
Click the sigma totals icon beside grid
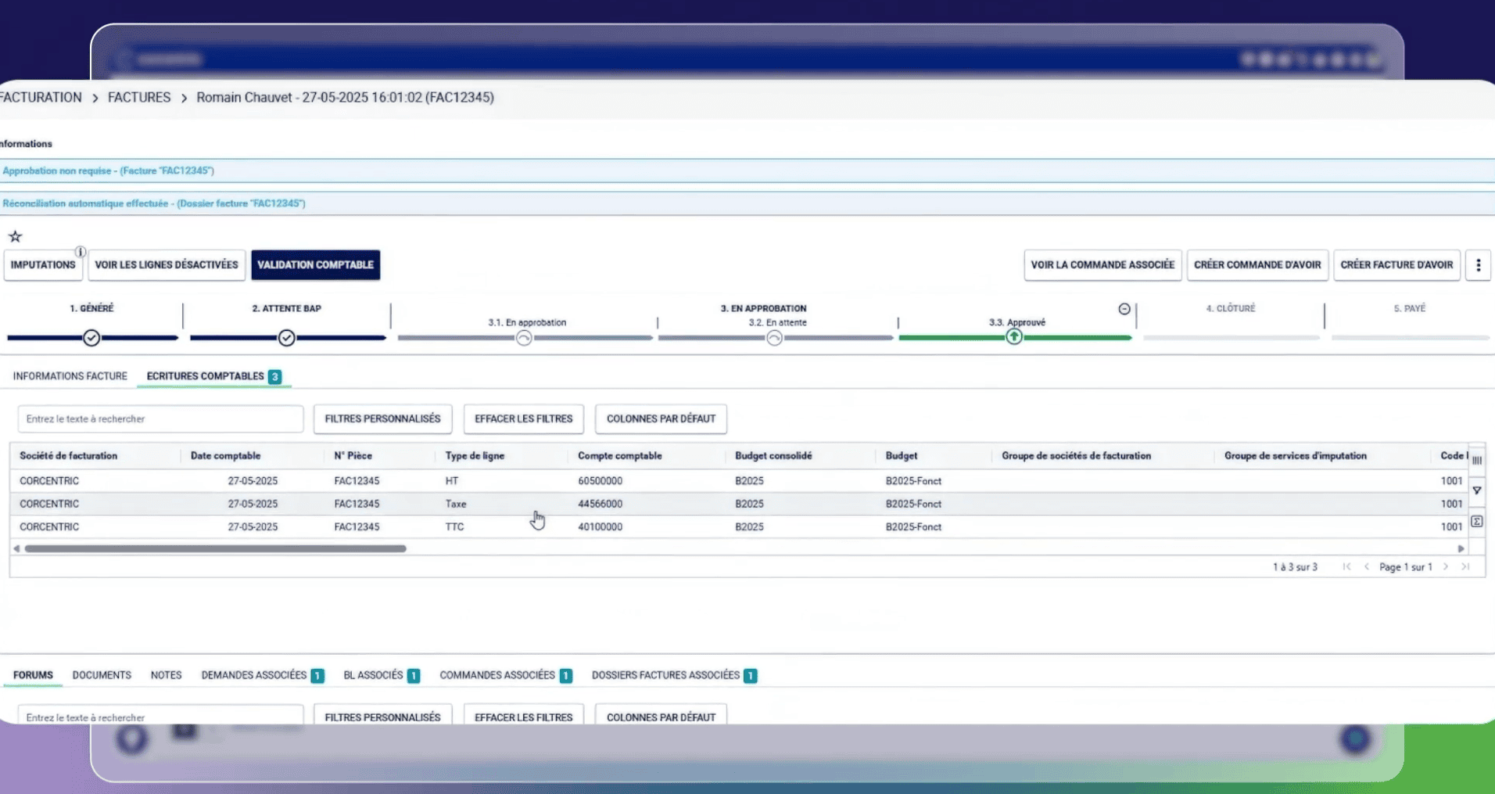coord(1476,521)
